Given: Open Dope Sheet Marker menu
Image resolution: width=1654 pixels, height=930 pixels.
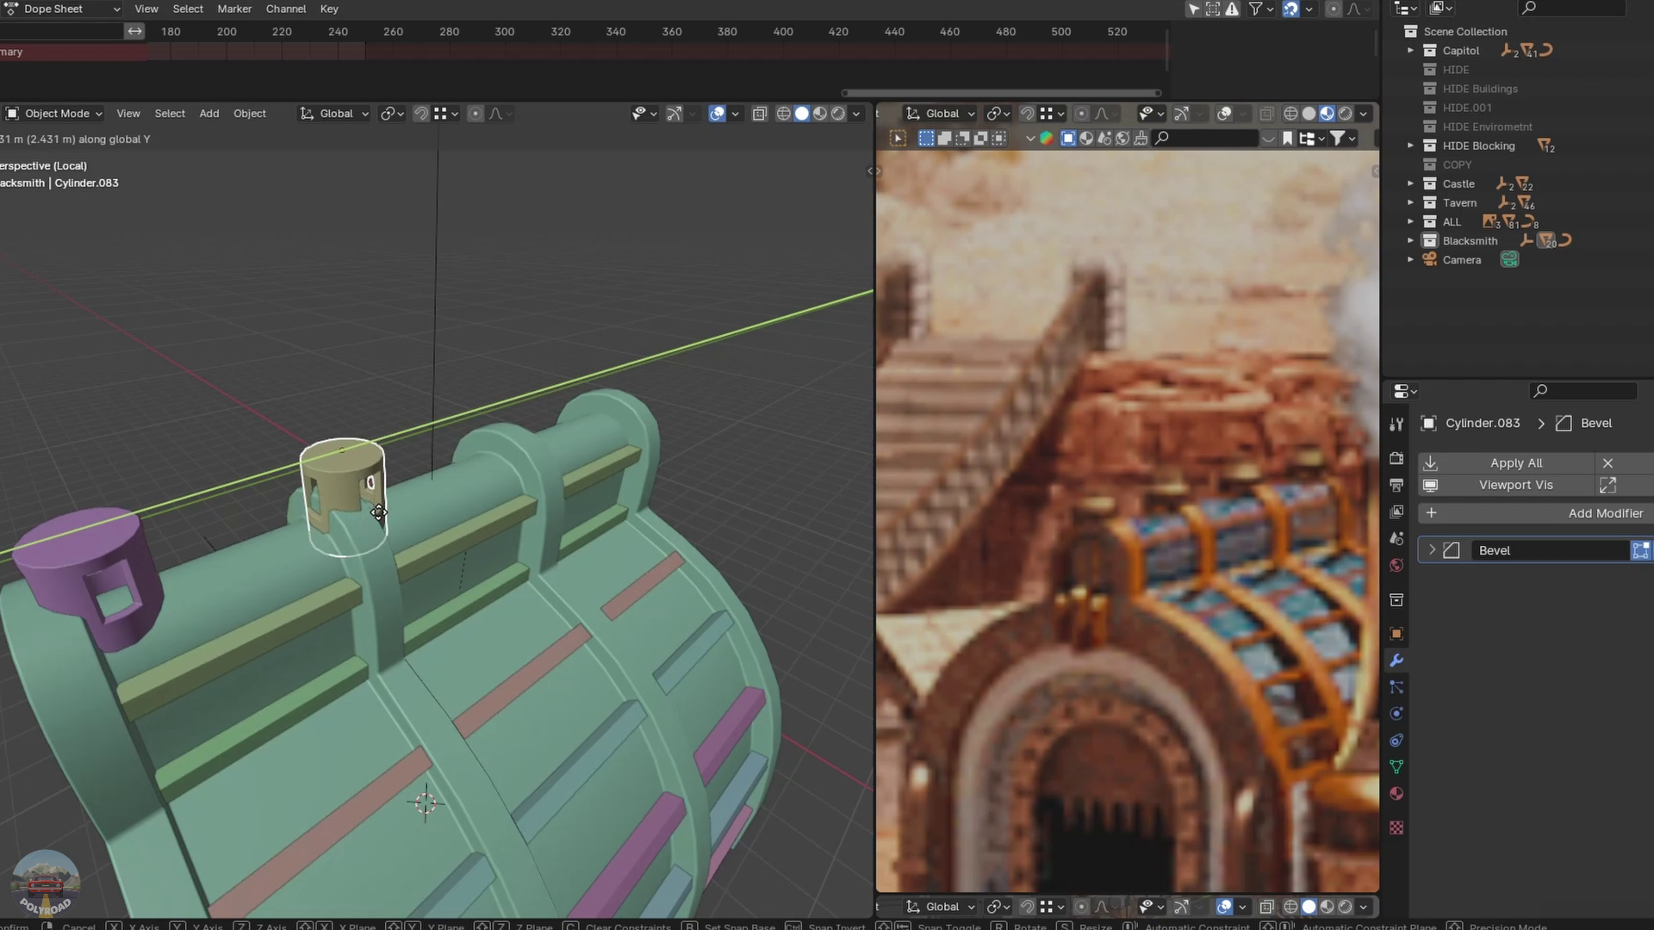Looking at the screenshot, I should coord(234,9).
